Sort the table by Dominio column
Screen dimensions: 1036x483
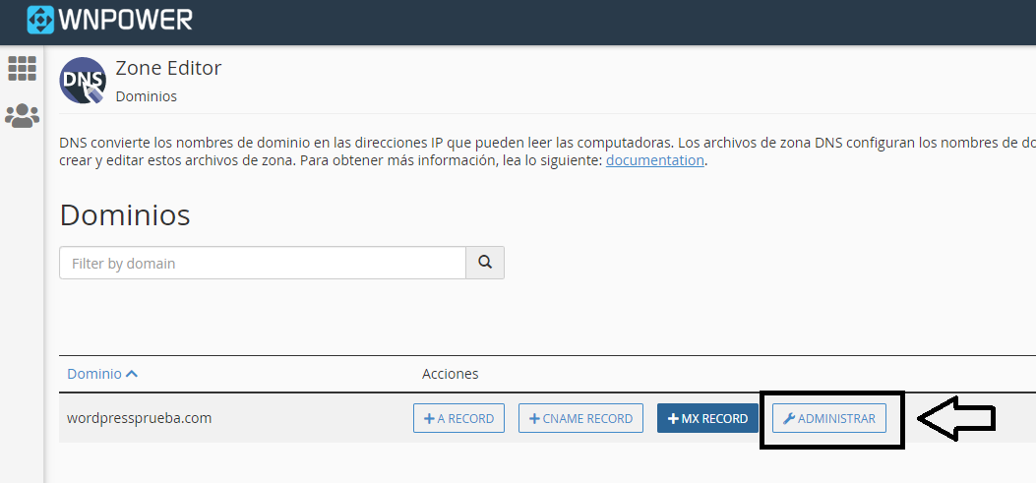click(x=94, y=374)
